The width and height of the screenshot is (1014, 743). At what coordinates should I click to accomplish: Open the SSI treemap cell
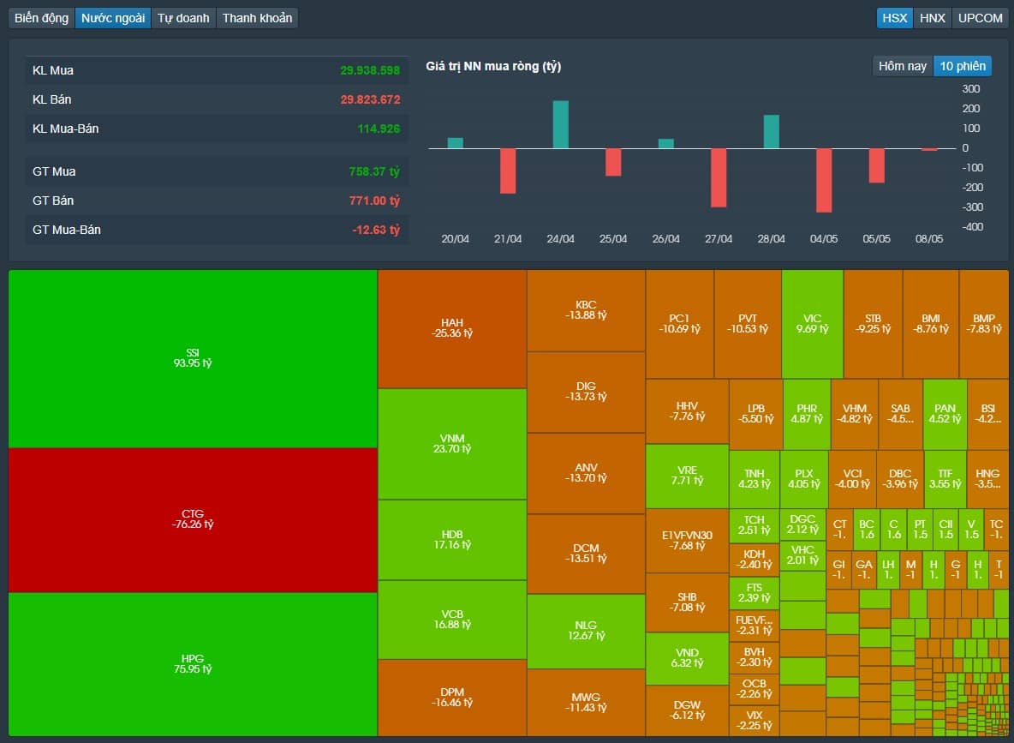pos(193,358)
